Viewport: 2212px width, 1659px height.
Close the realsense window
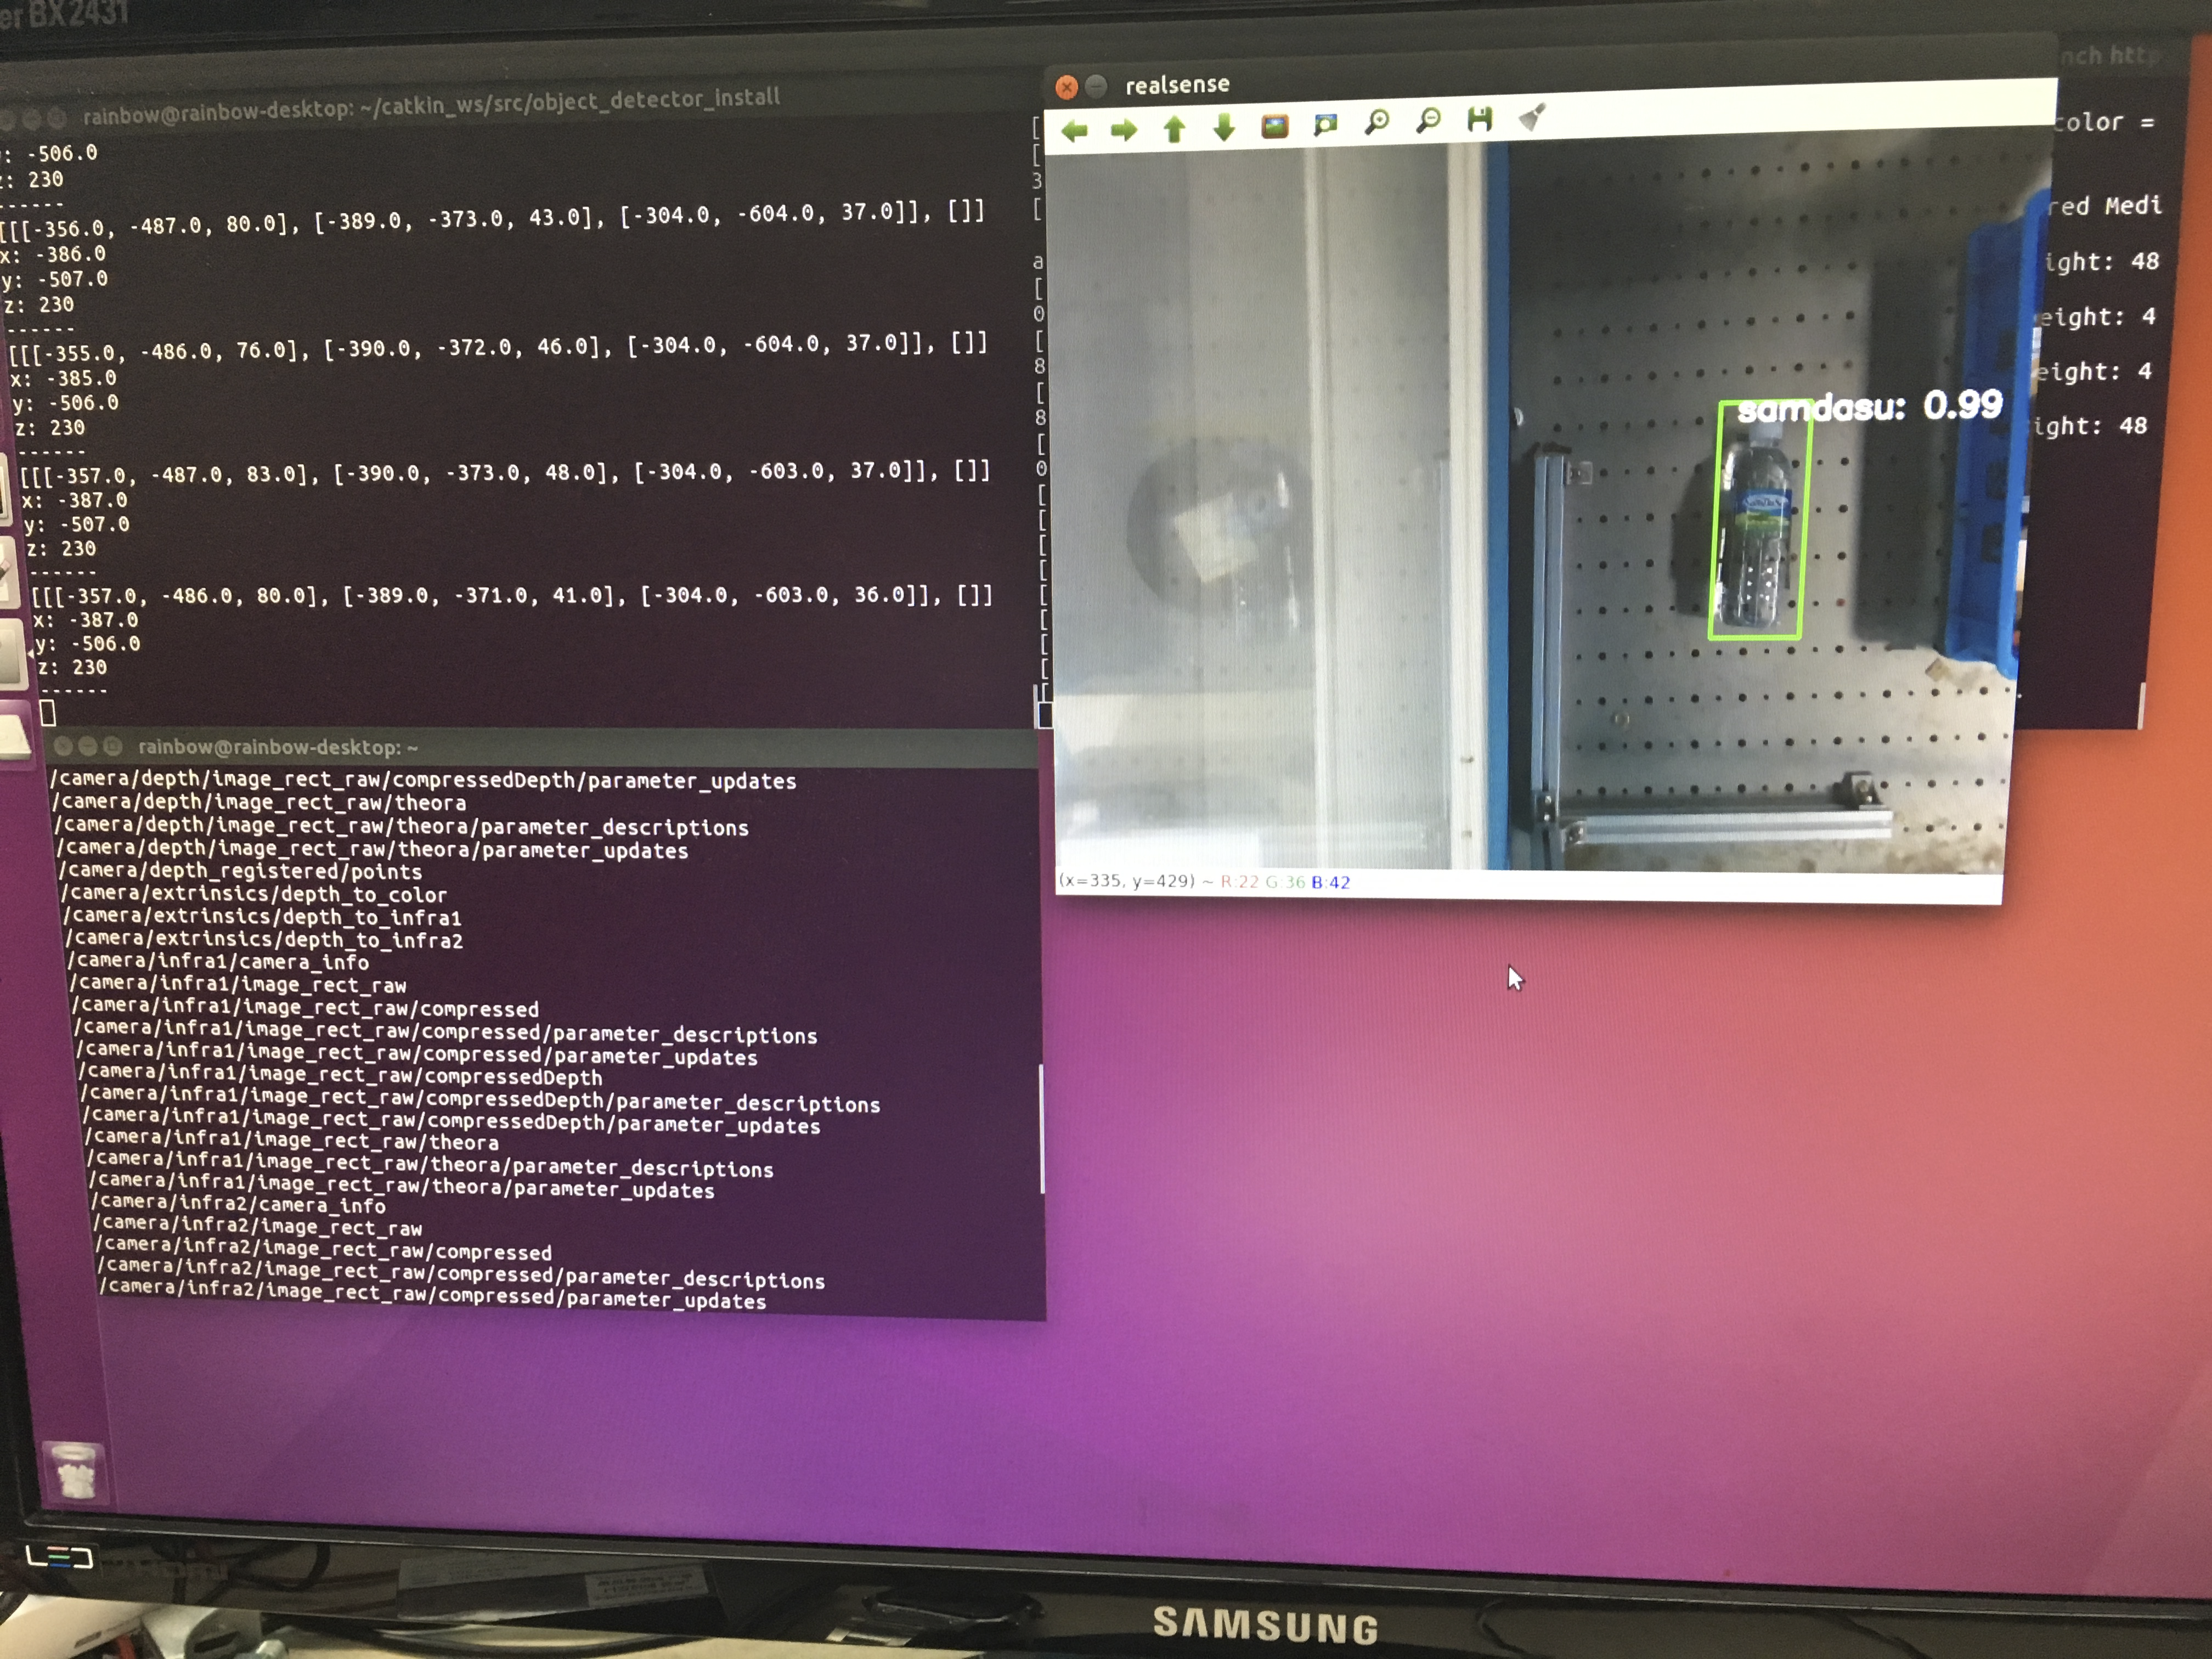1067,88
